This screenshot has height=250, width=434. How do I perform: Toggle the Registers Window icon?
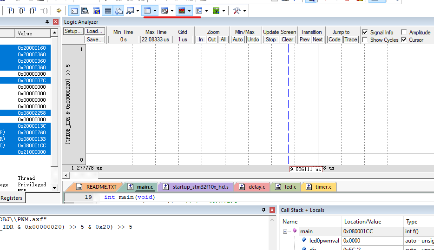click(108, 11)
